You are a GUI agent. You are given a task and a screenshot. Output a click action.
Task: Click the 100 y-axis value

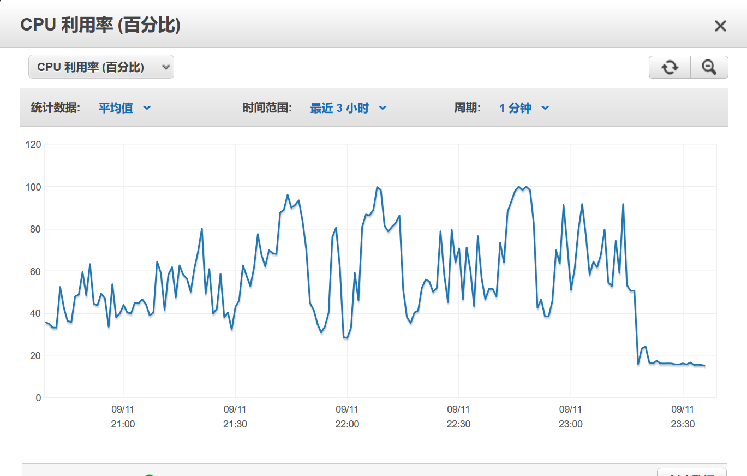(x=34, y=187)
